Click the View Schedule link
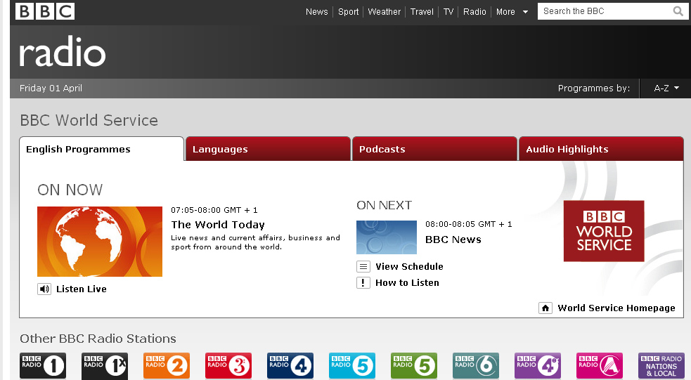 [409, 266]
